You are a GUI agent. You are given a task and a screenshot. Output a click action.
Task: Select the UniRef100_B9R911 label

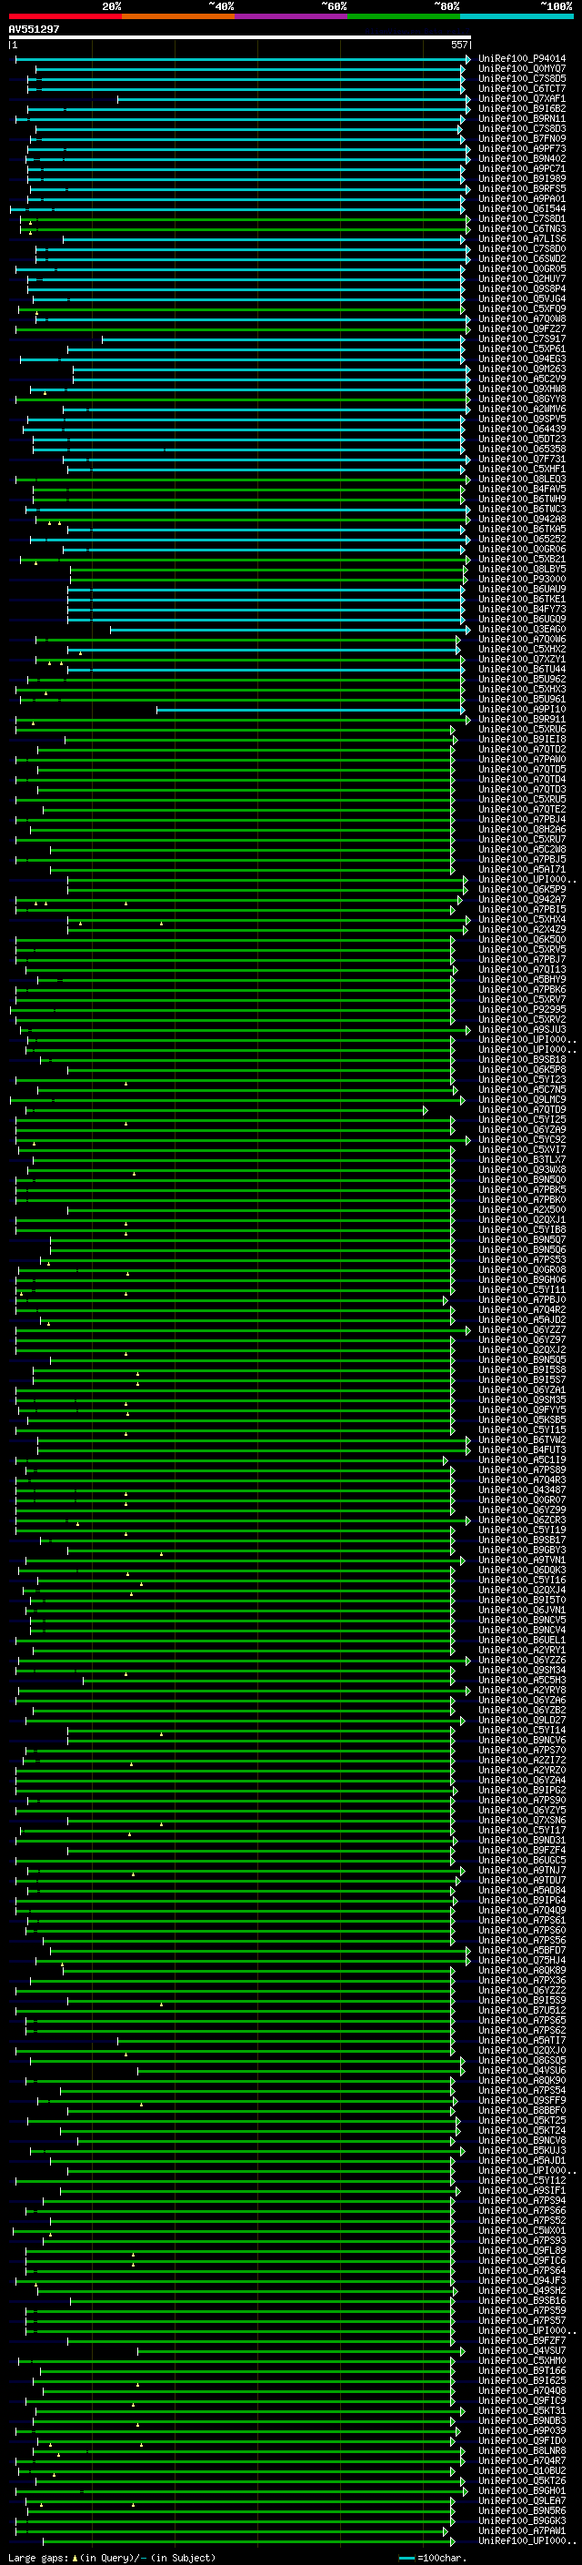pos(522,719)
